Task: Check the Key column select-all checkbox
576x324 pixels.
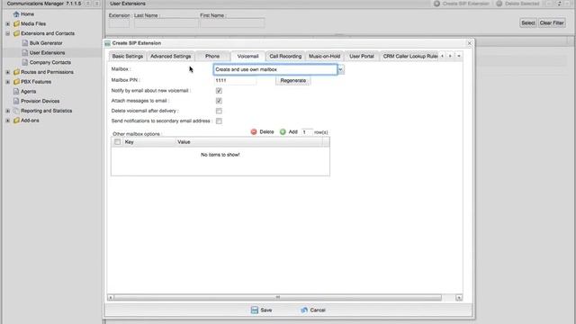Action: (x=118, y=142)
